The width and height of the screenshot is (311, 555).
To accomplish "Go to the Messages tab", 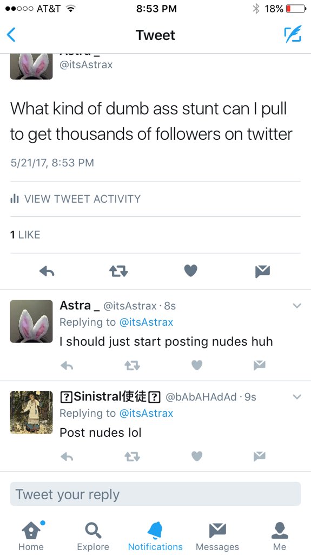I will 217,535.
